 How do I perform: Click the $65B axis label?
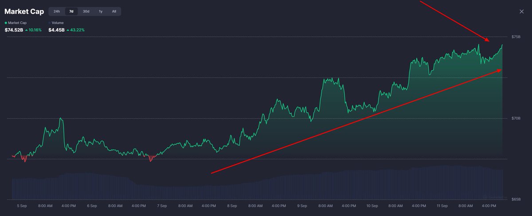tap(516, 200)
